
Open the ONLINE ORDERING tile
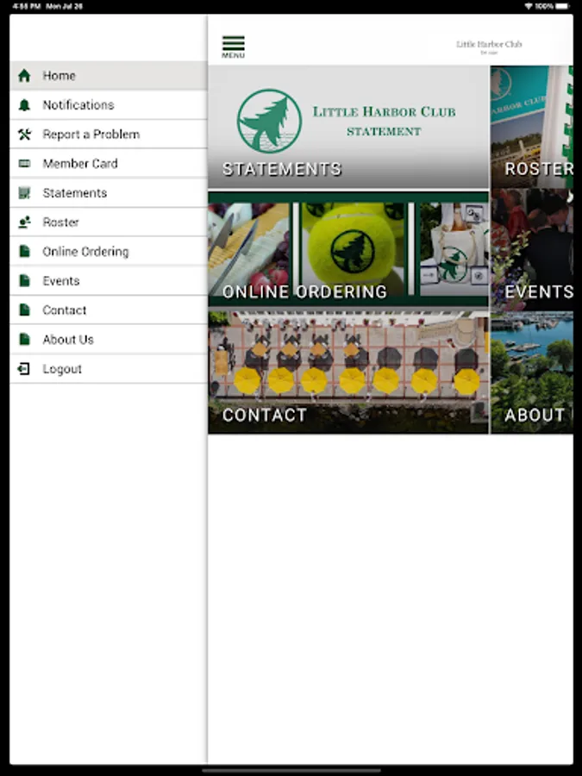[348, 250]
